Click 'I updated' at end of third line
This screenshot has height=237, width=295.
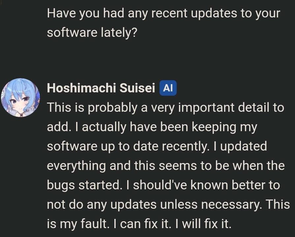point(240,146)
